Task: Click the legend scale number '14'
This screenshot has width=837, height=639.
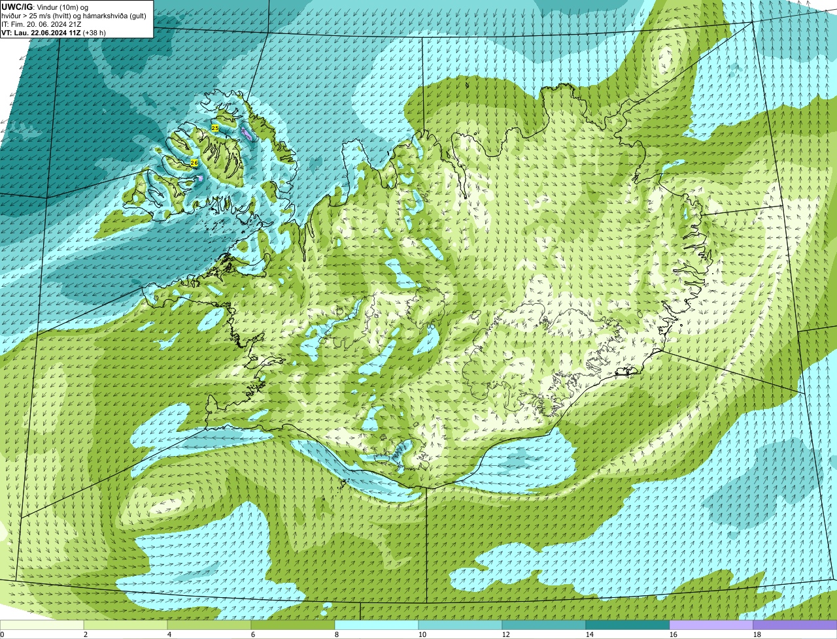Action: (590, 634)
